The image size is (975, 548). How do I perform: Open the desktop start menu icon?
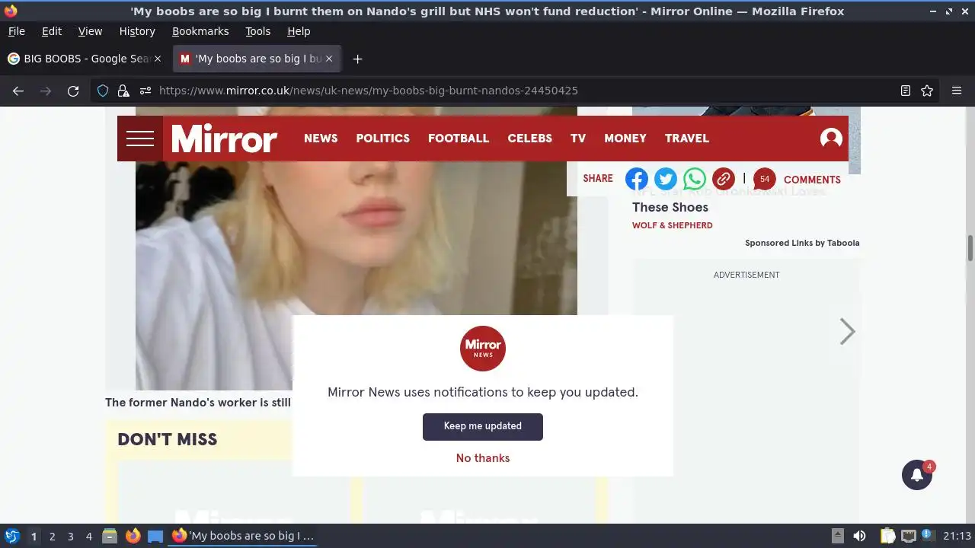(x=11, y=536)
